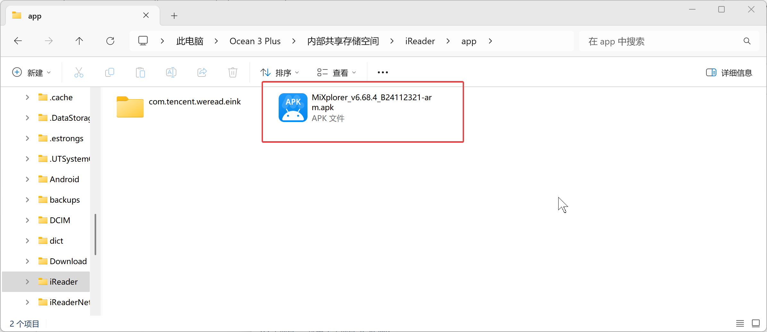Expand the .estrongs tree node
767x332 pixels.
27,138
